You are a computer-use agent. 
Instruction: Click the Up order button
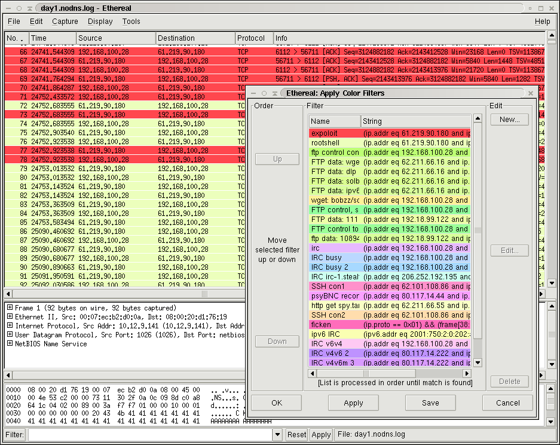277,159
